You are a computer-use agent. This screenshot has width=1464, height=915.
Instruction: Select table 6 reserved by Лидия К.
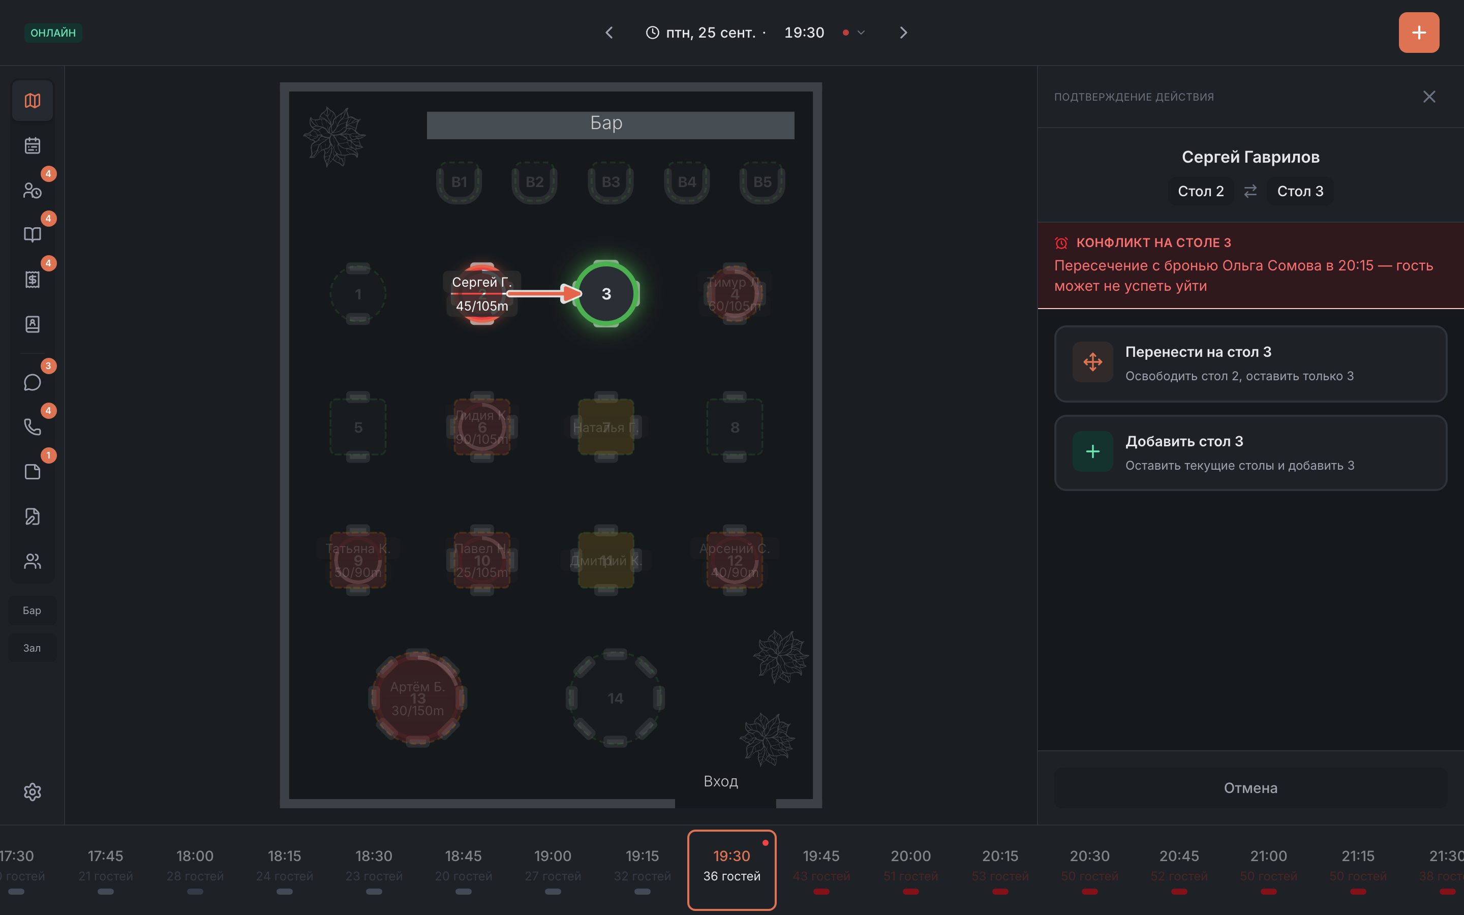(482, 427)
